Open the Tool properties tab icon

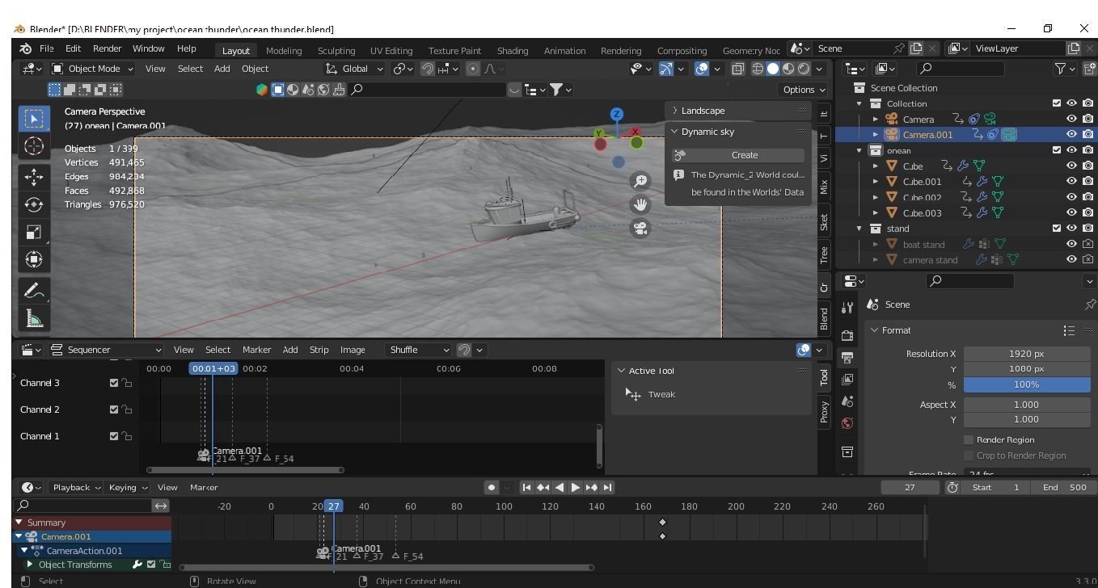pos(847,308)
